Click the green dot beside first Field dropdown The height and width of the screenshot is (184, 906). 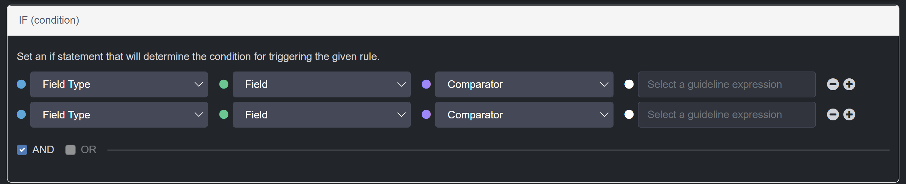click(x=224, y=84)
